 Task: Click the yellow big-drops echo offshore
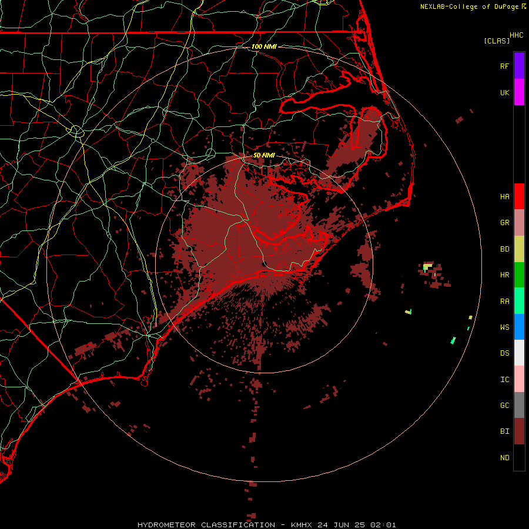point(427,267)
